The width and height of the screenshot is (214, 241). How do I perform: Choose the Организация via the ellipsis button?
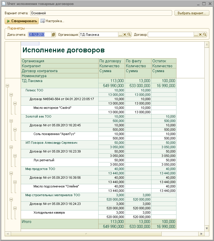[120, 35]
